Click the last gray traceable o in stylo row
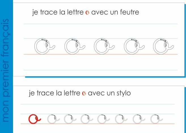Image resolution: width=186 pixels, height=133 pixels. point(157,119)
